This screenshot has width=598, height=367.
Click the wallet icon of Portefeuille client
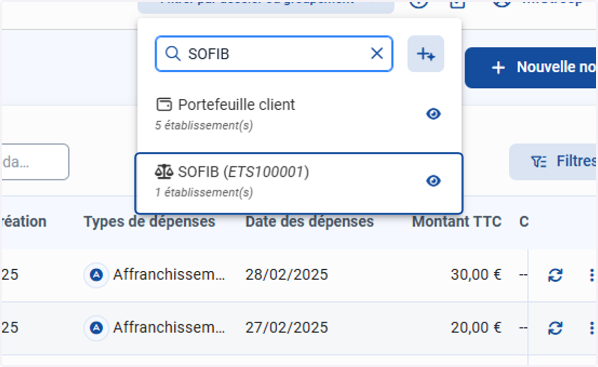[x=164, y=105]
